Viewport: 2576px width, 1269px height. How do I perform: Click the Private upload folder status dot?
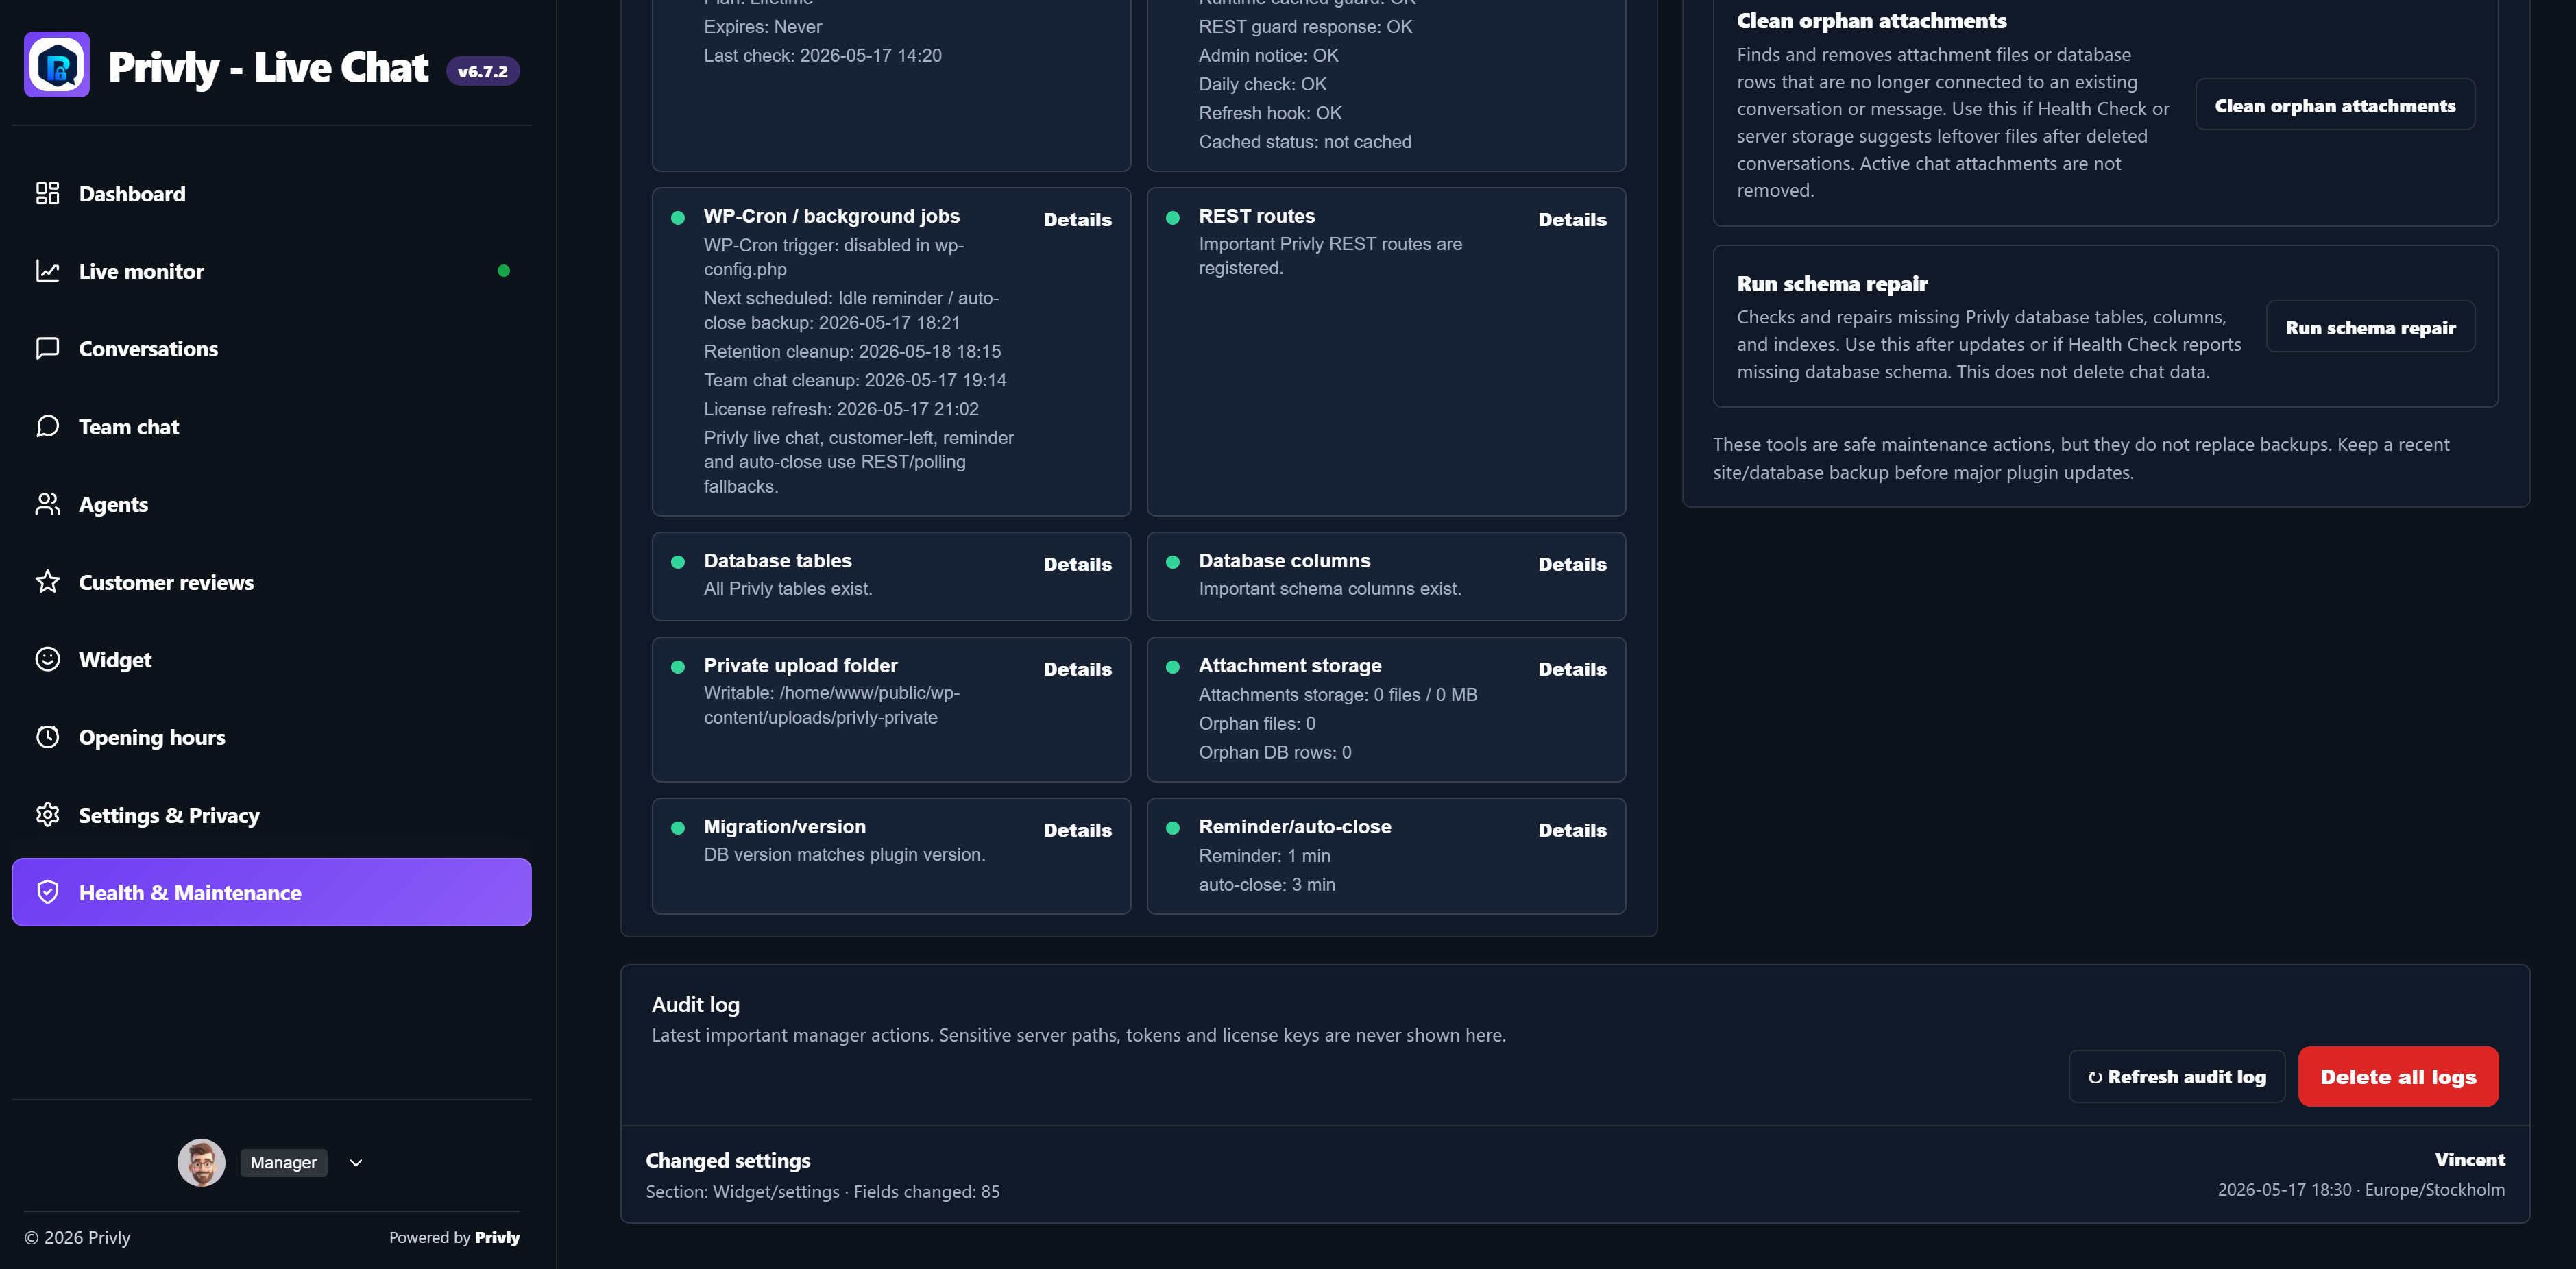[678, 667]
